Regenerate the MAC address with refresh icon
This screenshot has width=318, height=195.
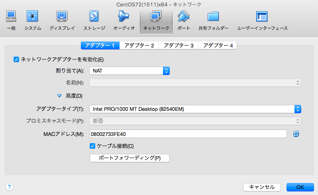coord(296,134)
